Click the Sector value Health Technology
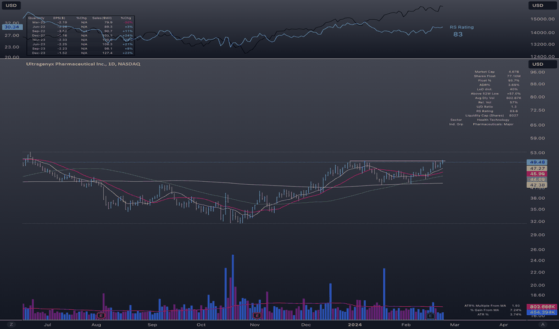The image size is (559, 329). [x=493, y=120]
